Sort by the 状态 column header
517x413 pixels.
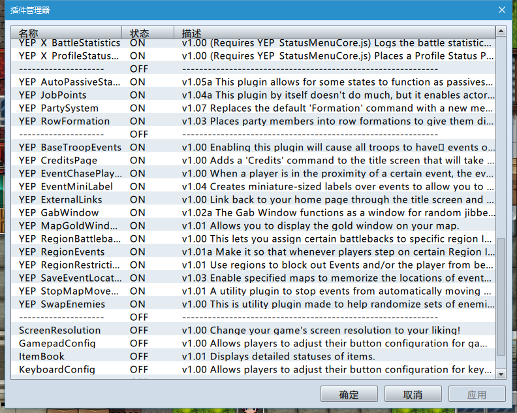coord(148,33)
